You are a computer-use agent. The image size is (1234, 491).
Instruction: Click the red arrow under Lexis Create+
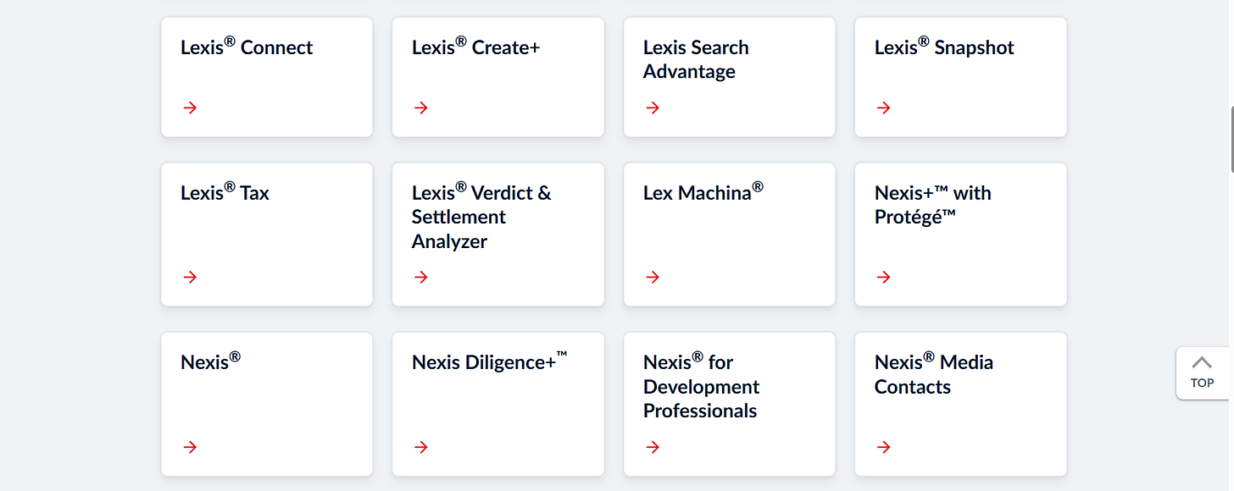(421, 108)
